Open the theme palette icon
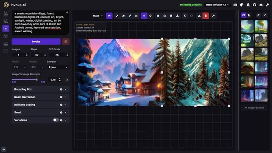Viewport: 272px width, 153px height. point(242,5)
